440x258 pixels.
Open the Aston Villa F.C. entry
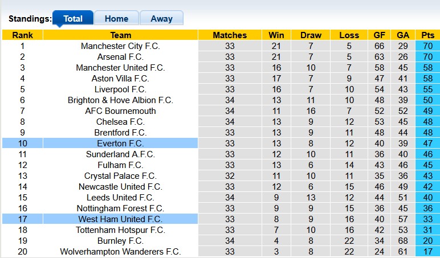120,79
